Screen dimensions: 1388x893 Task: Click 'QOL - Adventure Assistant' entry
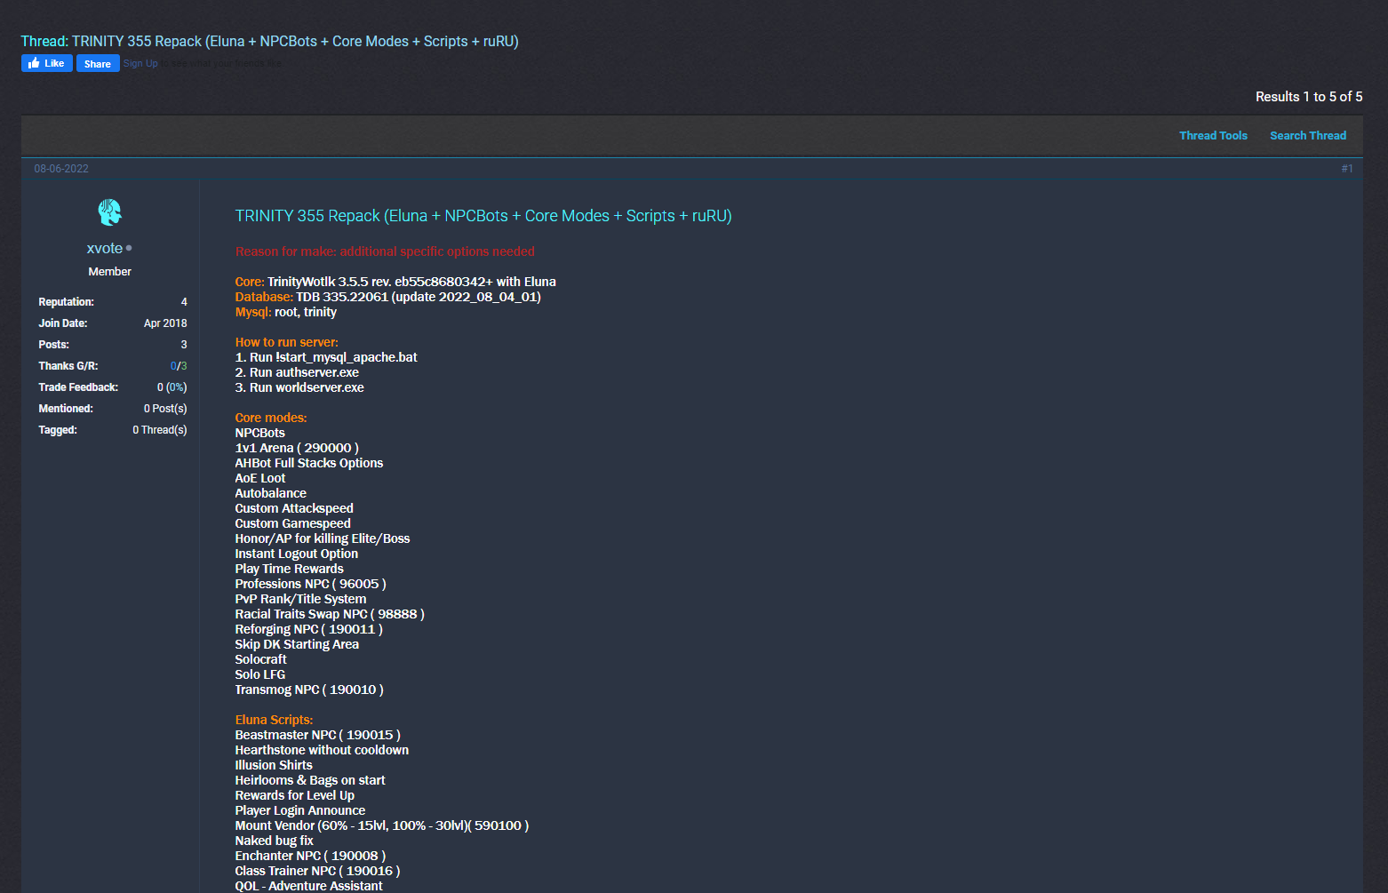(308, 886)
